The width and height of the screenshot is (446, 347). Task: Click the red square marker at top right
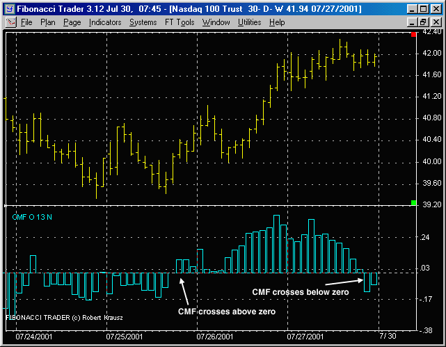[413, 34]
